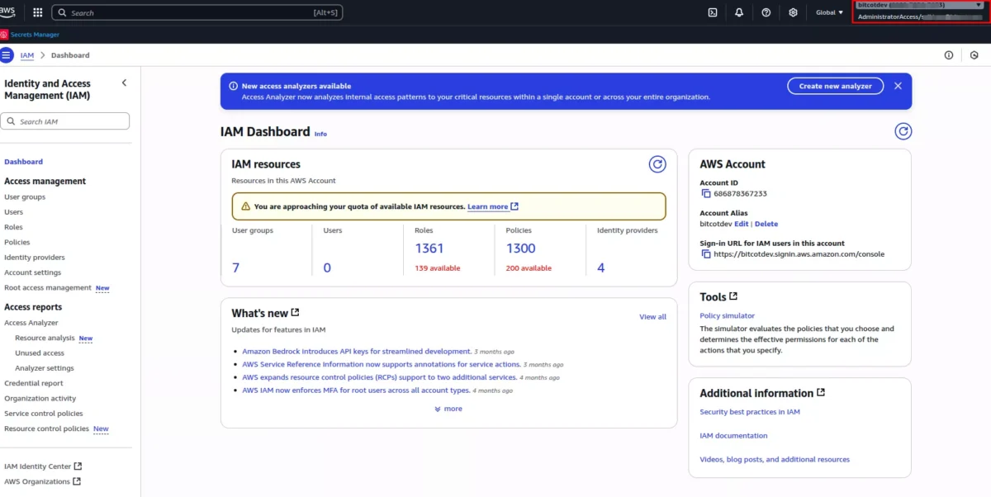Click the info icon near the breadcrumb
The height and width of the screenshot is (497, 991).
click(948, 54)
